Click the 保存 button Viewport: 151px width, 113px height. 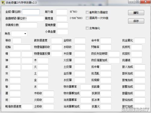[x=136, y=21]
